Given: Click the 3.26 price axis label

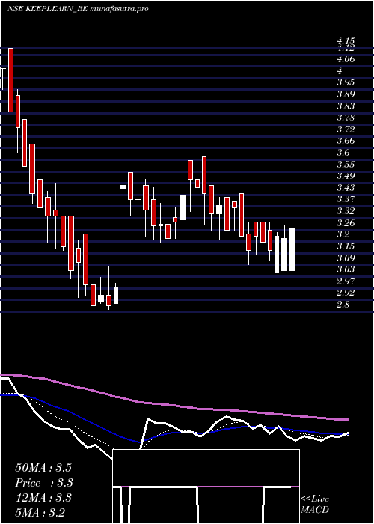Looking at the screenshot, I should (x=346, y=222).
